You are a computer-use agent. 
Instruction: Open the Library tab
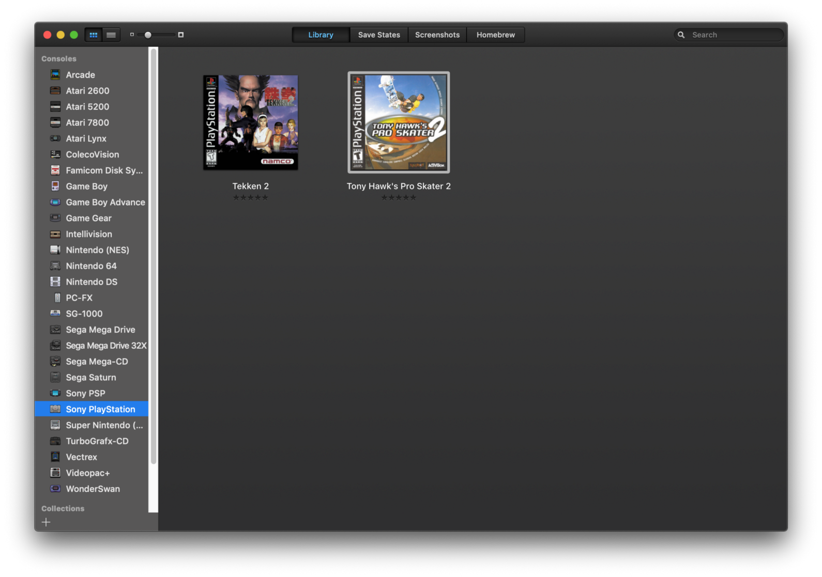point(321,35)
